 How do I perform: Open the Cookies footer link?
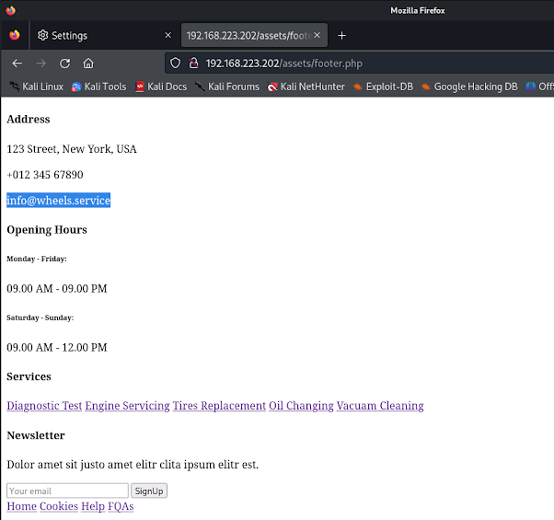(59, 506)
